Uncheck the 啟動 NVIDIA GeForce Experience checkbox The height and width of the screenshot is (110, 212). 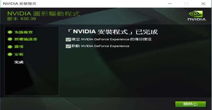tap(68, 46)
